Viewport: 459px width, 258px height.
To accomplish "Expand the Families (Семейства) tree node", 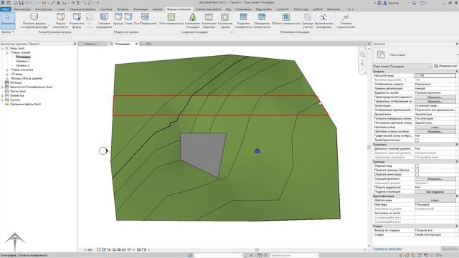I will click(2, 95).
